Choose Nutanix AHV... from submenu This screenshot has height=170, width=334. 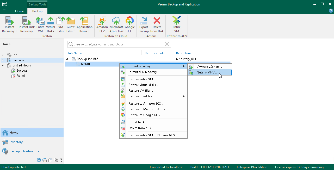tap(209, 72)
